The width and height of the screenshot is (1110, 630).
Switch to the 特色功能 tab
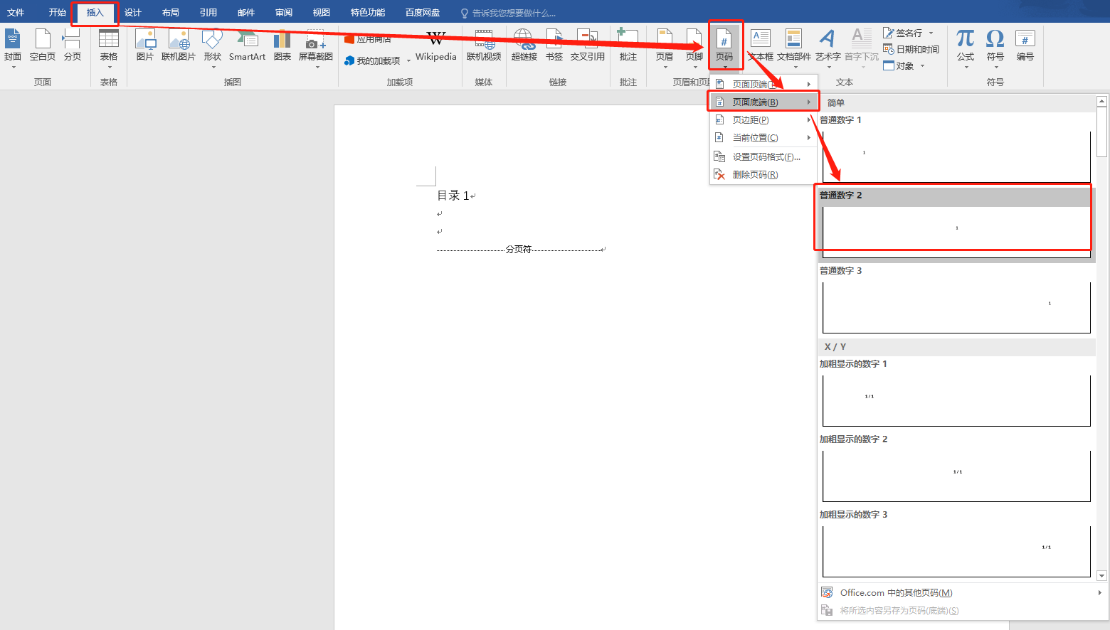pos(368,12)
